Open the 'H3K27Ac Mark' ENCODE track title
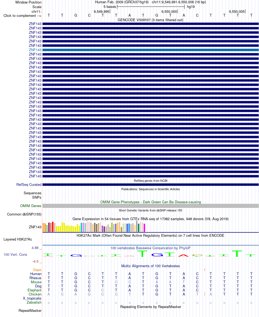The height and width of the screenshot is (317, 259). click(x=150, y=236)
